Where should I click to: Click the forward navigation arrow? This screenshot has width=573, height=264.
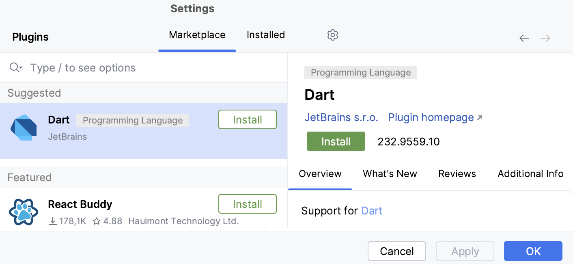[545, 38]
